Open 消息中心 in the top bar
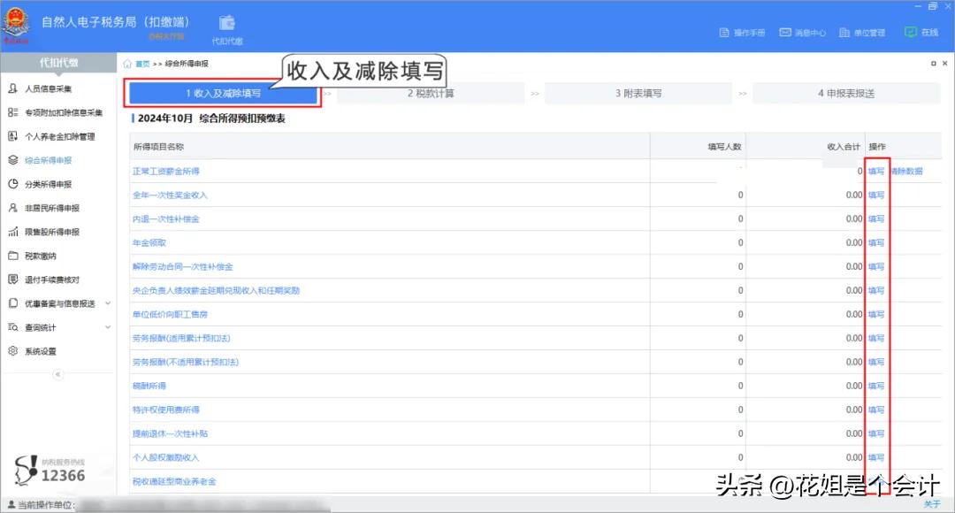This screenshot has width=955, height=513. coord(802,31)
